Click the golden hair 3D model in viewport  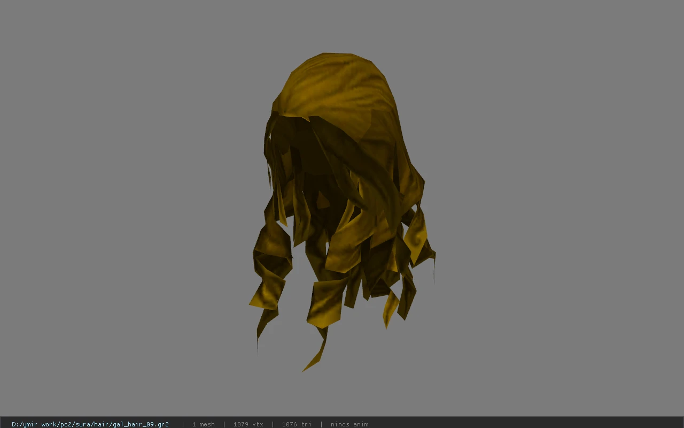point(342,211)
